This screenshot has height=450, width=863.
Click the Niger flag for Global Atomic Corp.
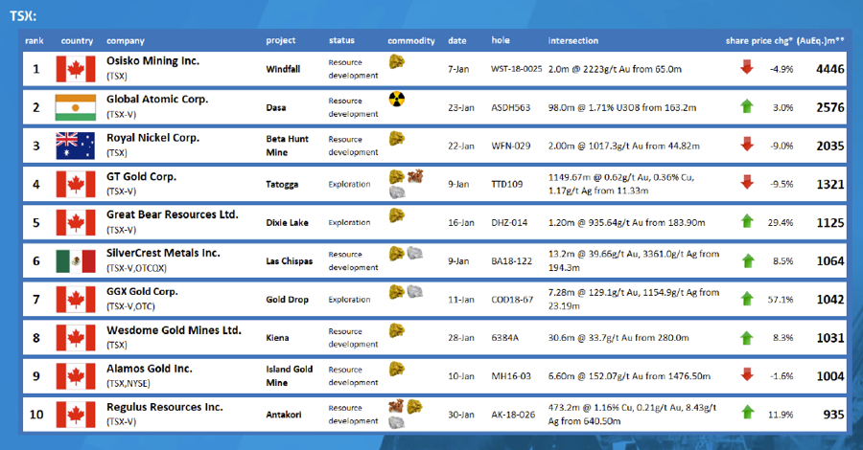(x=74, y=106)
